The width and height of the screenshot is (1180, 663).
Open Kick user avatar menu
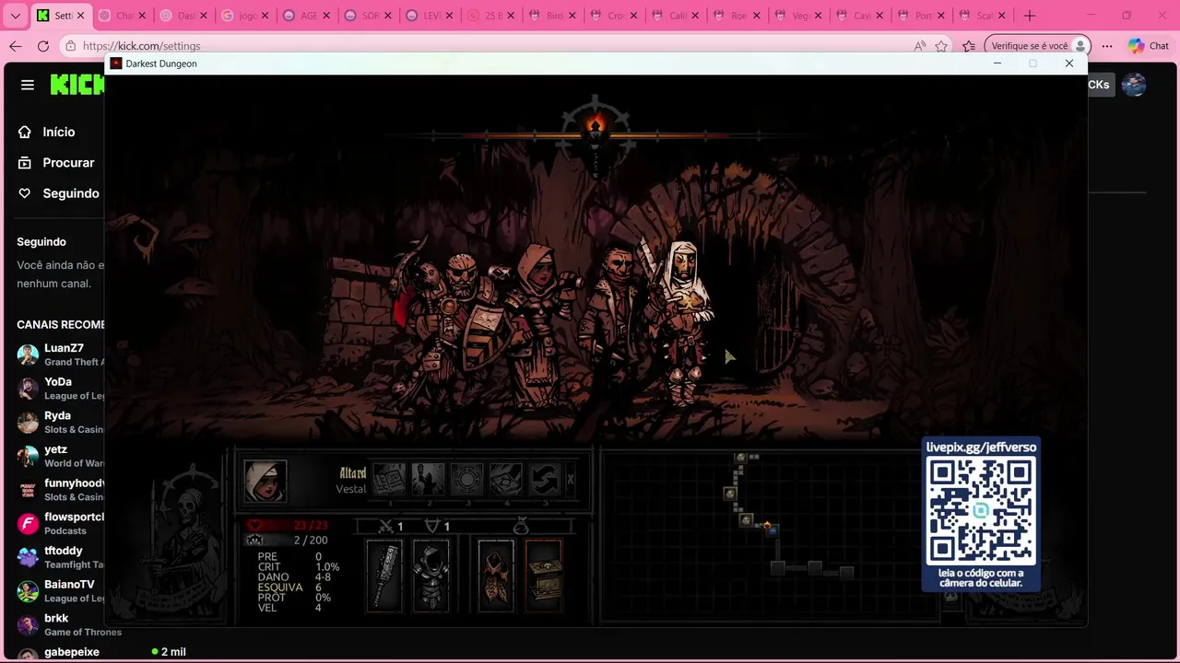[1133, 85]
